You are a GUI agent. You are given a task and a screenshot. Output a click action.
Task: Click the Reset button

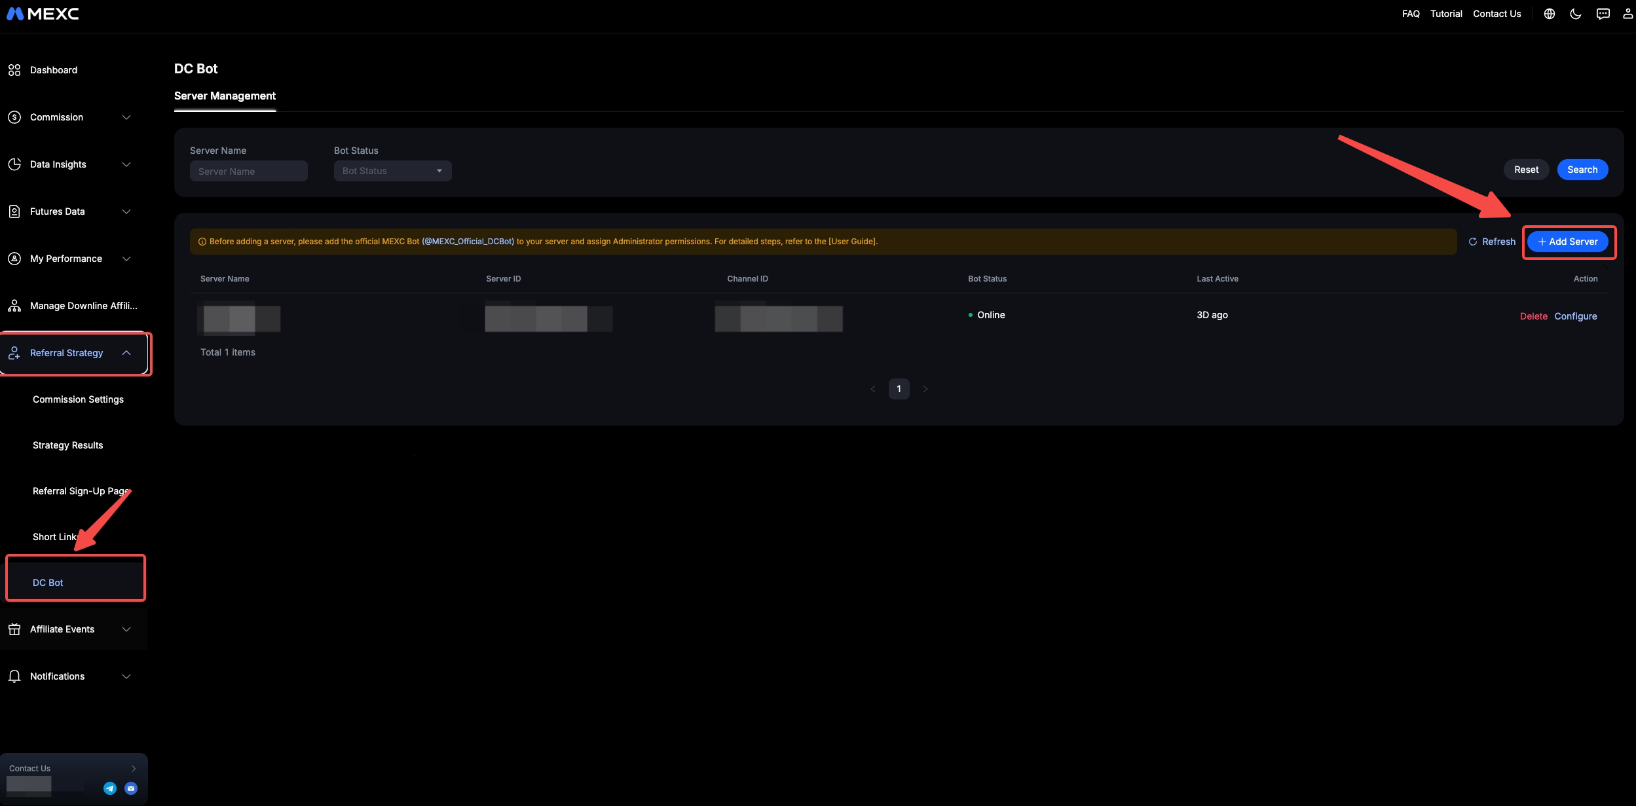click(1526, 170)
